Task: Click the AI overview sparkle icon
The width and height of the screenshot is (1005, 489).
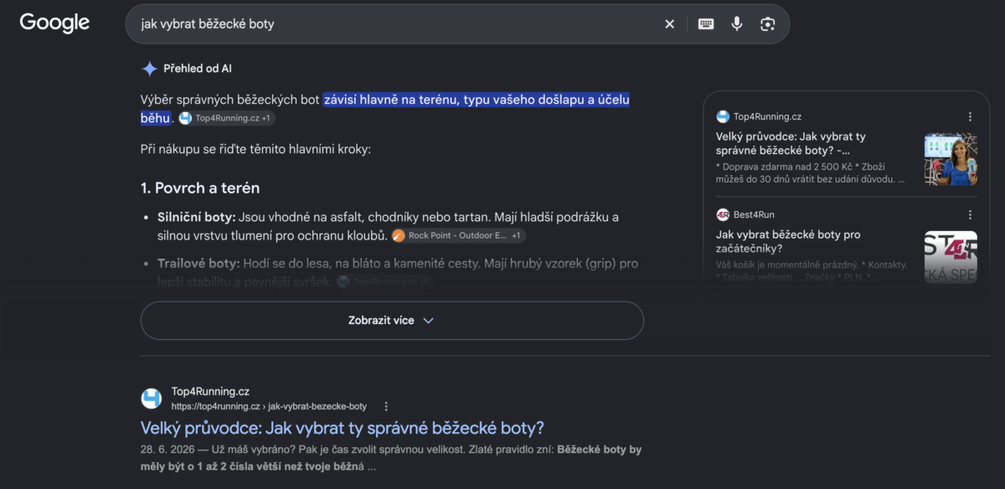Action: point(149,69)
